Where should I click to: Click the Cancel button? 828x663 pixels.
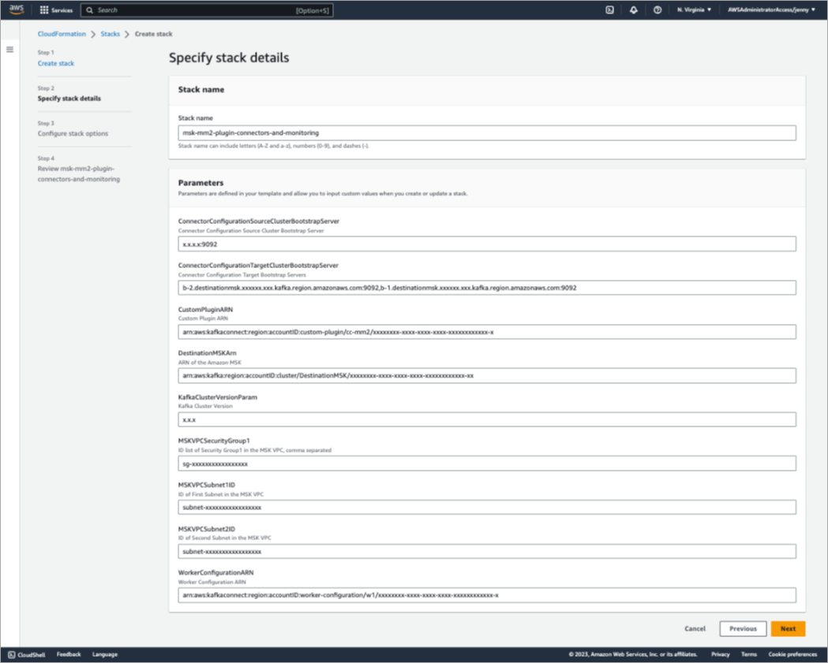695,629
